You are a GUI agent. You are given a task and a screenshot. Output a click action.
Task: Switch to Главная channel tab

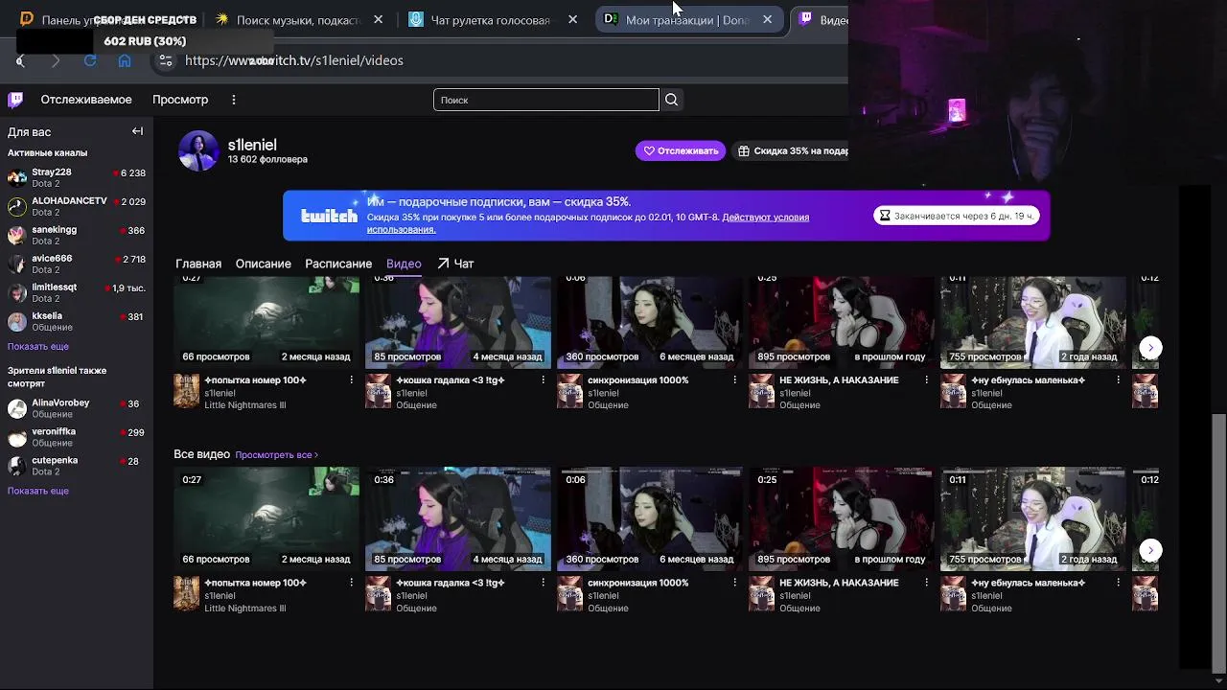point(198,264)
